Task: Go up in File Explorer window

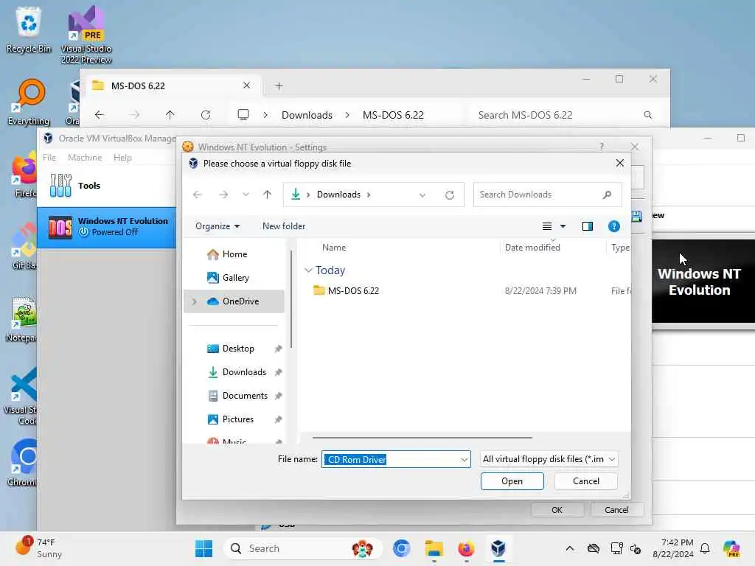Action: pos(170,115)
